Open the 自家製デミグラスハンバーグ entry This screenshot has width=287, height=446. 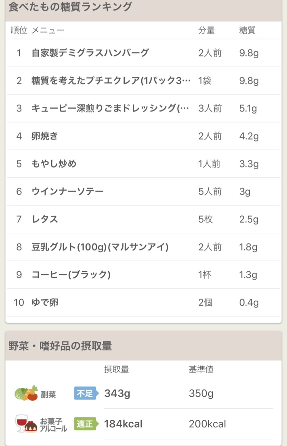pos(144,53)
